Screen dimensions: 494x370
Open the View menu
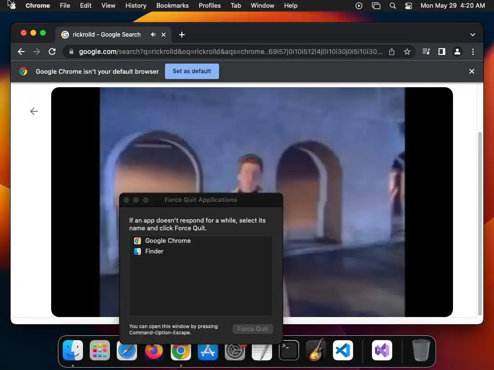pos(109,5)
